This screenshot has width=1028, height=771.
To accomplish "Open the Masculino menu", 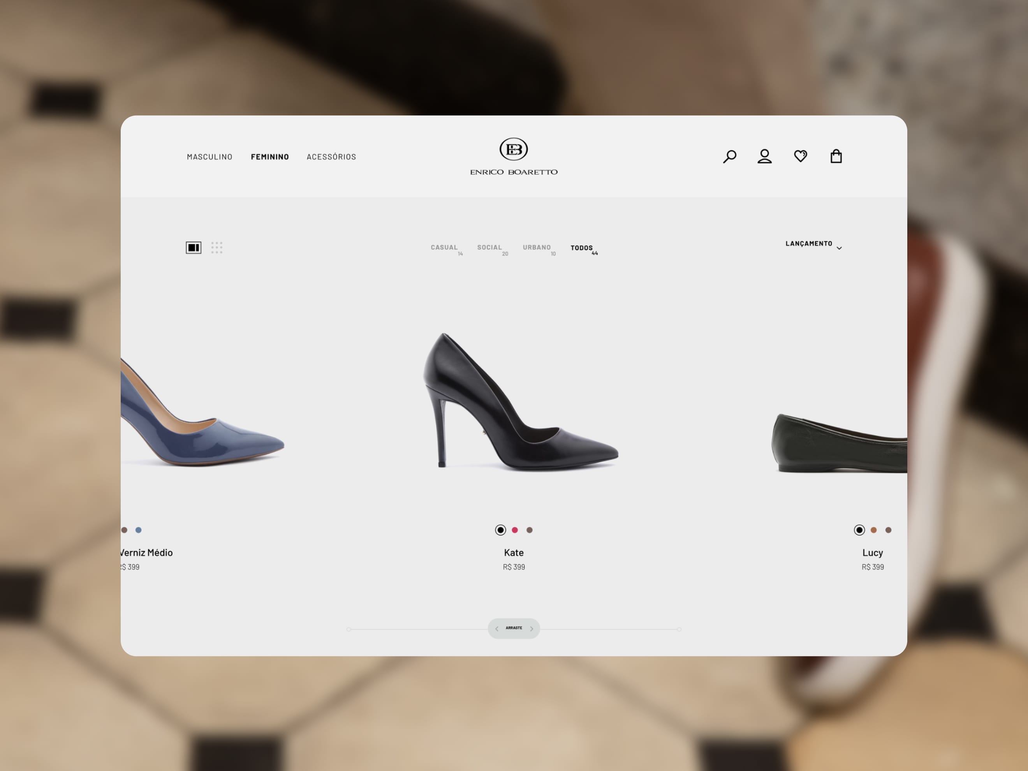I will (x=209, y=157).
